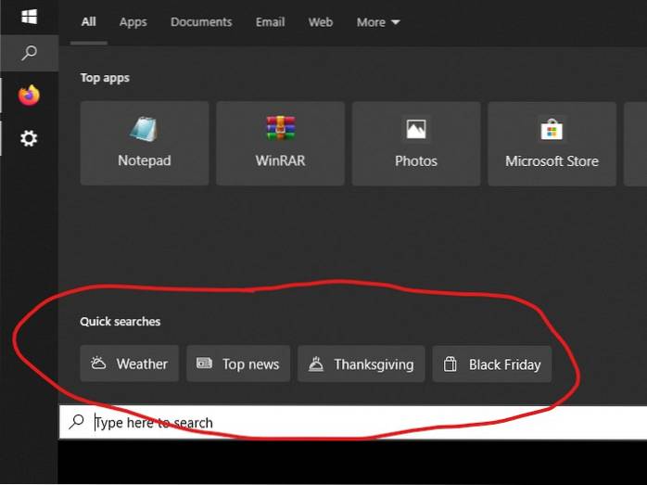The height and width of the screenshot is (485, 647).
Task: Switch to the All tab
Action: pyautogui.click(x=89, y=22)
